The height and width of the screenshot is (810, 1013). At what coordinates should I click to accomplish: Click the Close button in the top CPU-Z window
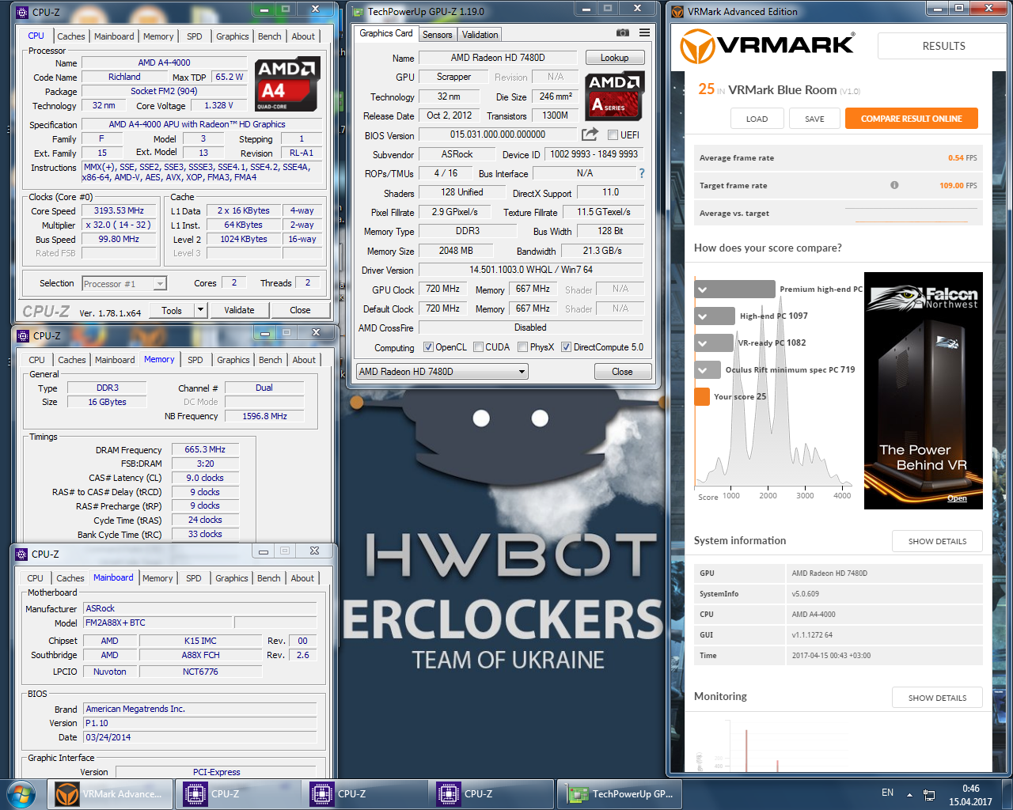300,310
